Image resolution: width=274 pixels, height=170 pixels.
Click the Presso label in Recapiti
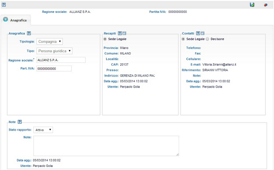pos(112,70)
